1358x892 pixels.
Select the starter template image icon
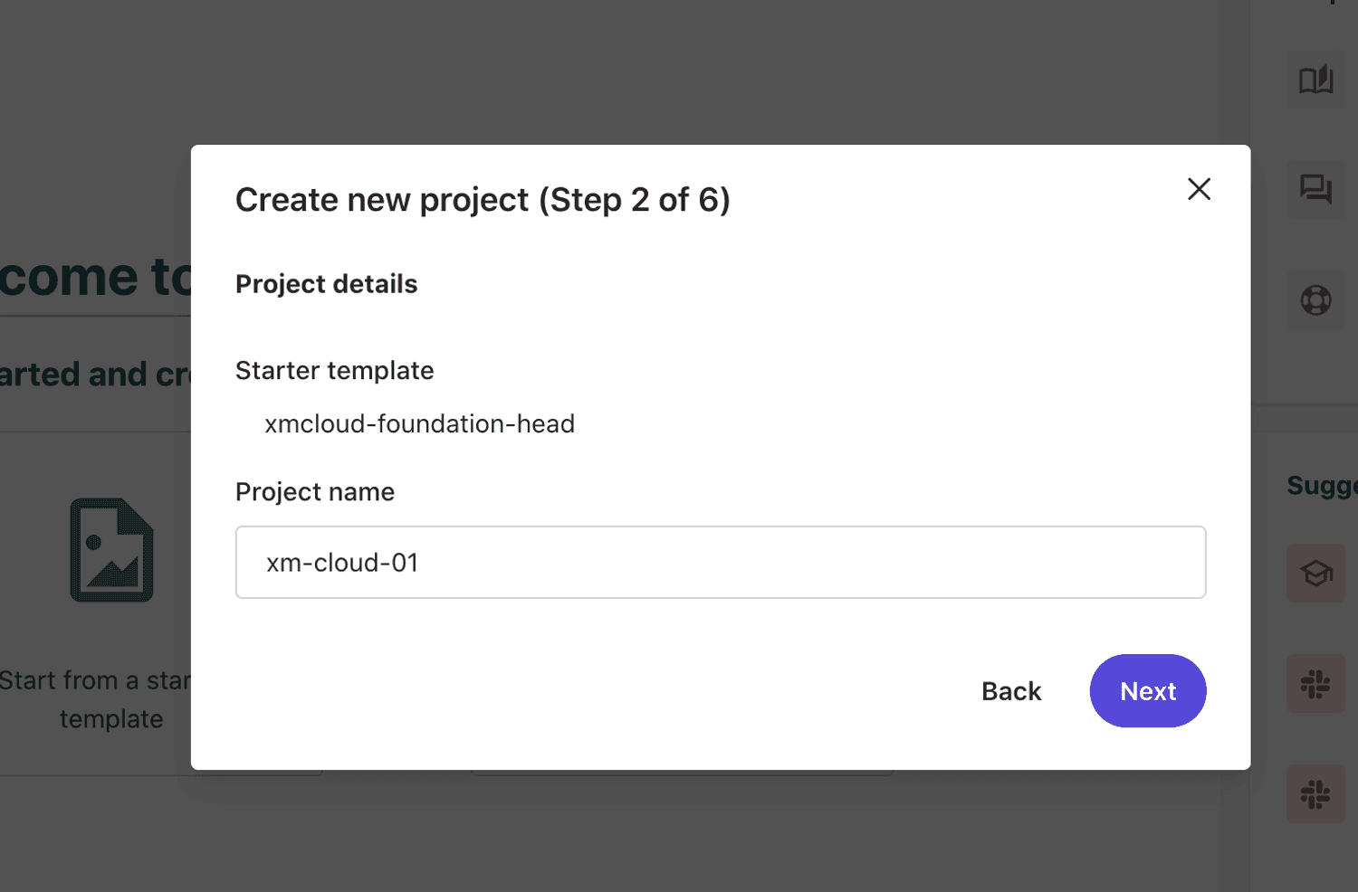tap(112, 550)
